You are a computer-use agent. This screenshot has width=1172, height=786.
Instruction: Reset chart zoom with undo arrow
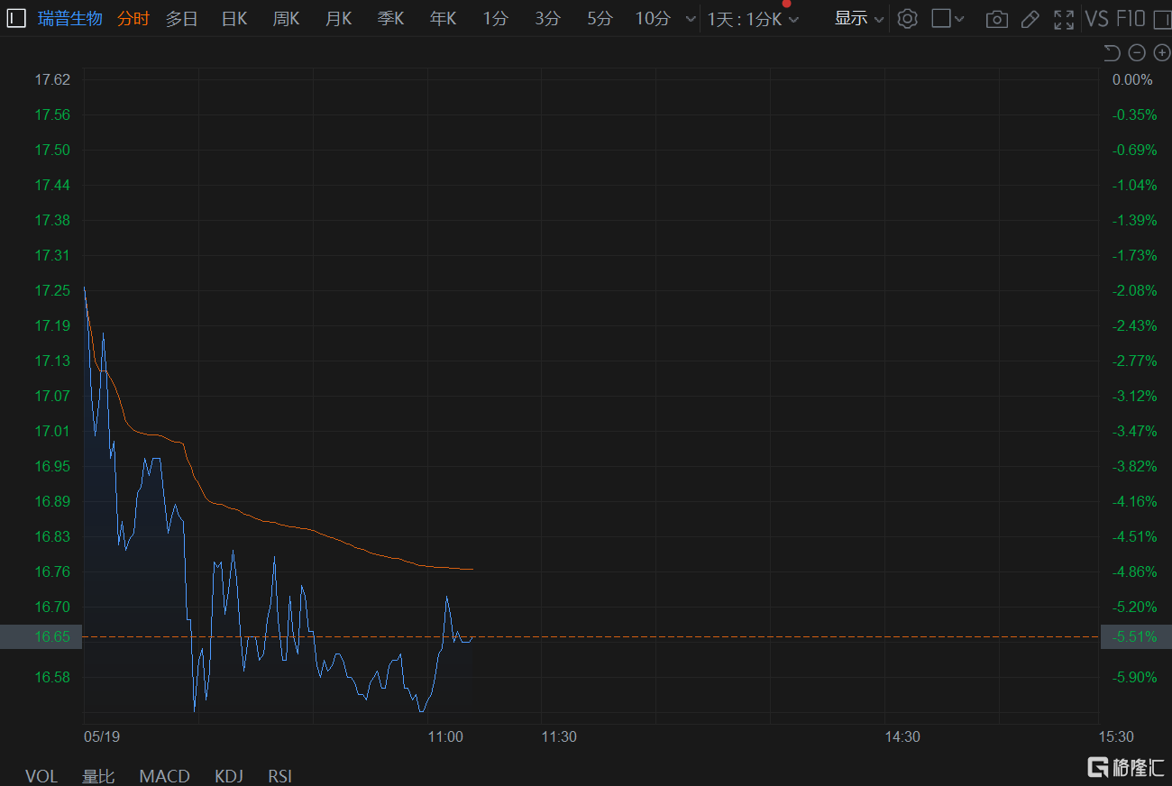click(x=1112, y=53)
